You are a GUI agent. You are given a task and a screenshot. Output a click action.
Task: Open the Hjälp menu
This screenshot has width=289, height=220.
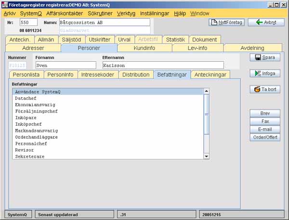(x=180, y=14)
